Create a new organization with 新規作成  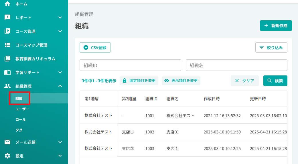(276, 26)
